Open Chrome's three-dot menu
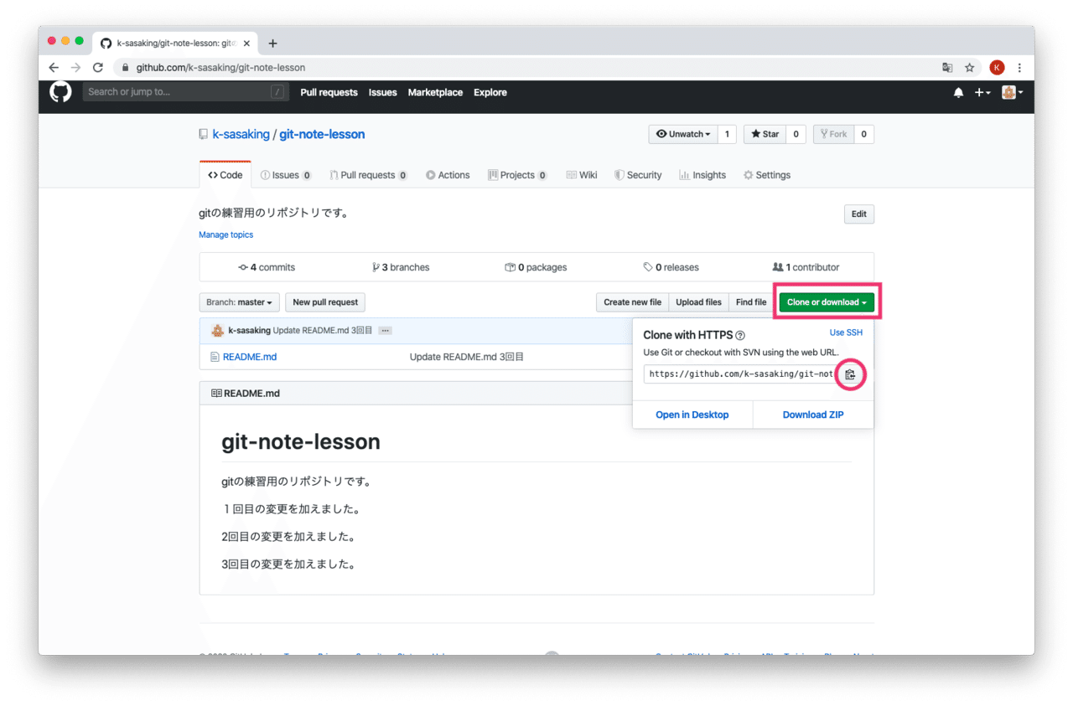The height and width of the screenshot is (706, 1073). coord(1019,68)
